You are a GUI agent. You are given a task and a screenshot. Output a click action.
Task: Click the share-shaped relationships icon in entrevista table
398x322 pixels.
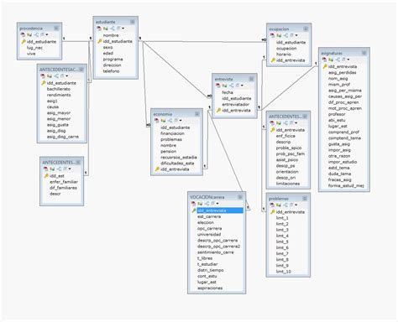point(231,86)
